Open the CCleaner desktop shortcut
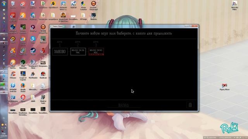 [x=13, y=75]
